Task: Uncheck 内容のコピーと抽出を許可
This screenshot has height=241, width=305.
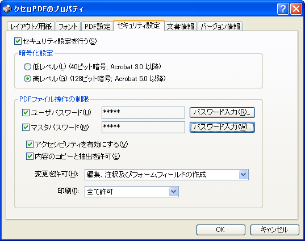Action: [x=30, y=157]
